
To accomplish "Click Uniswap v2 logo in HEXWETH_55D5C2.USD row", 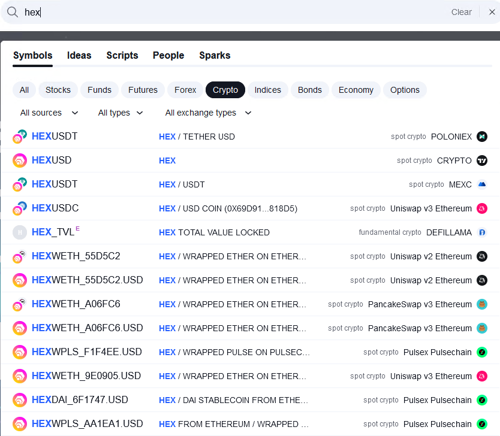I will 482,280.
